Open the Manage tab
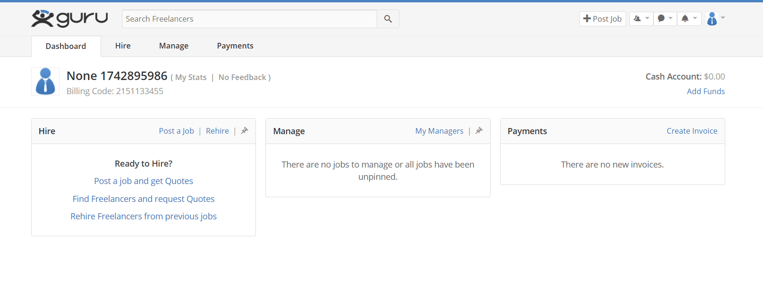The image size is (763, 281). point(174,46)
